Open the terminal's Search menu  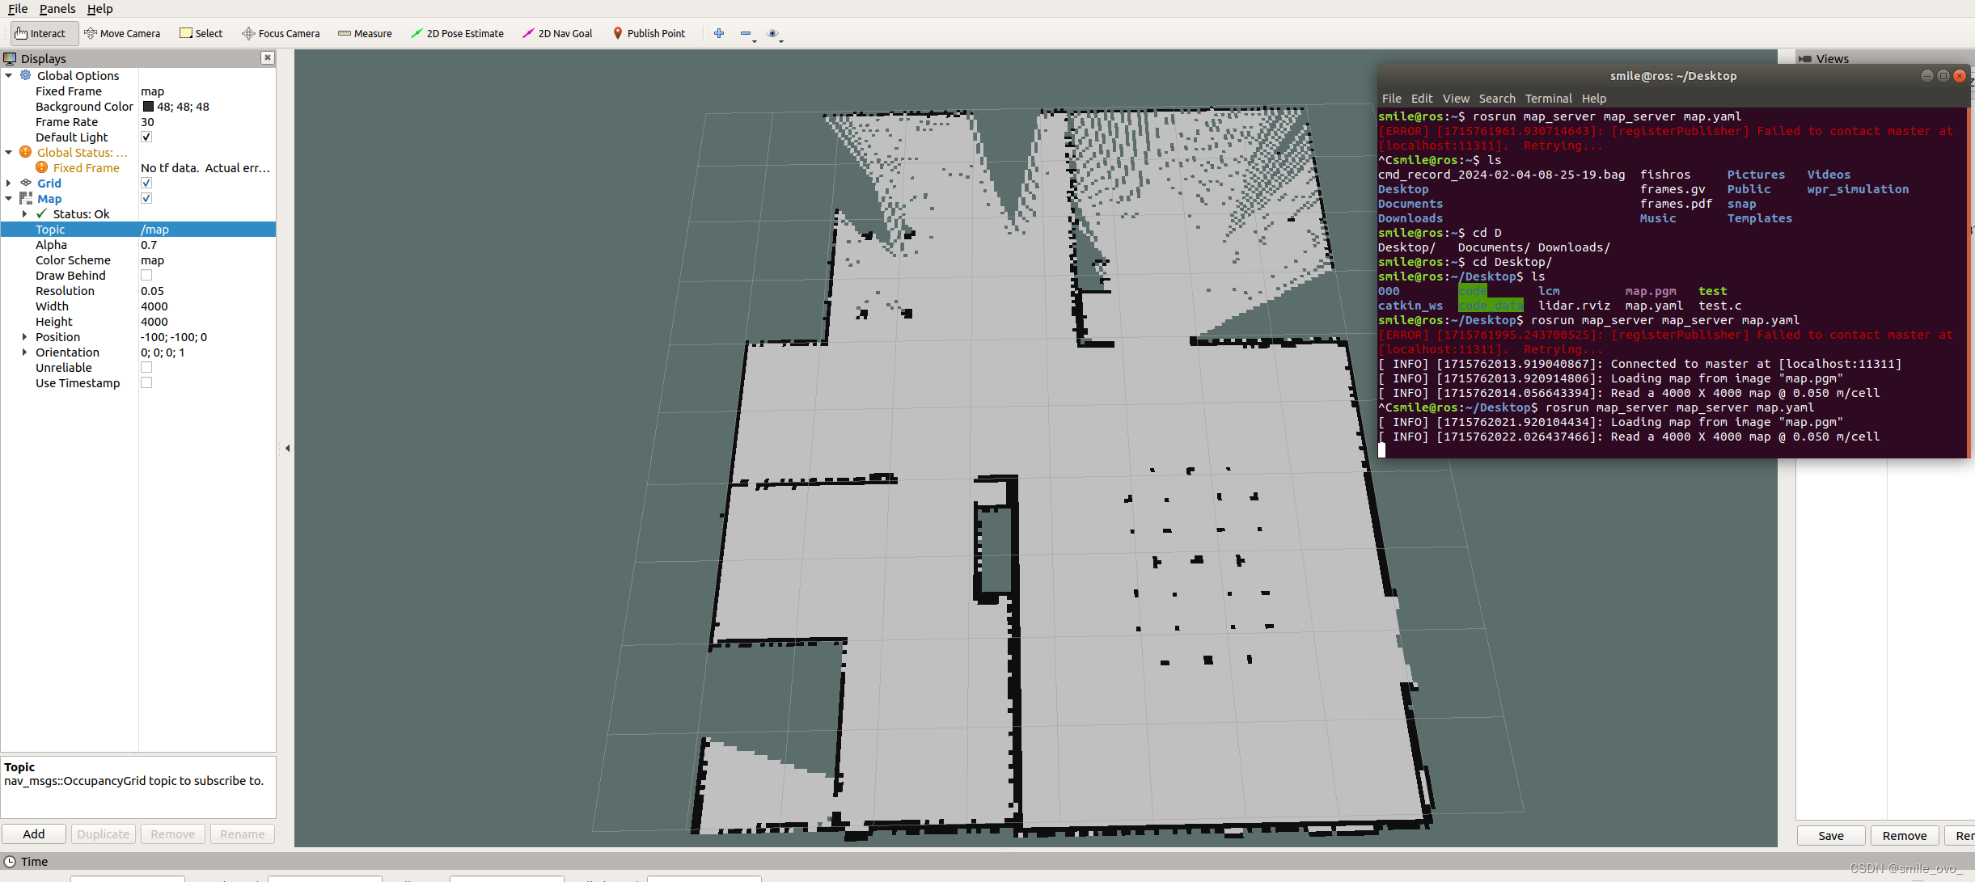point(1497,98)
